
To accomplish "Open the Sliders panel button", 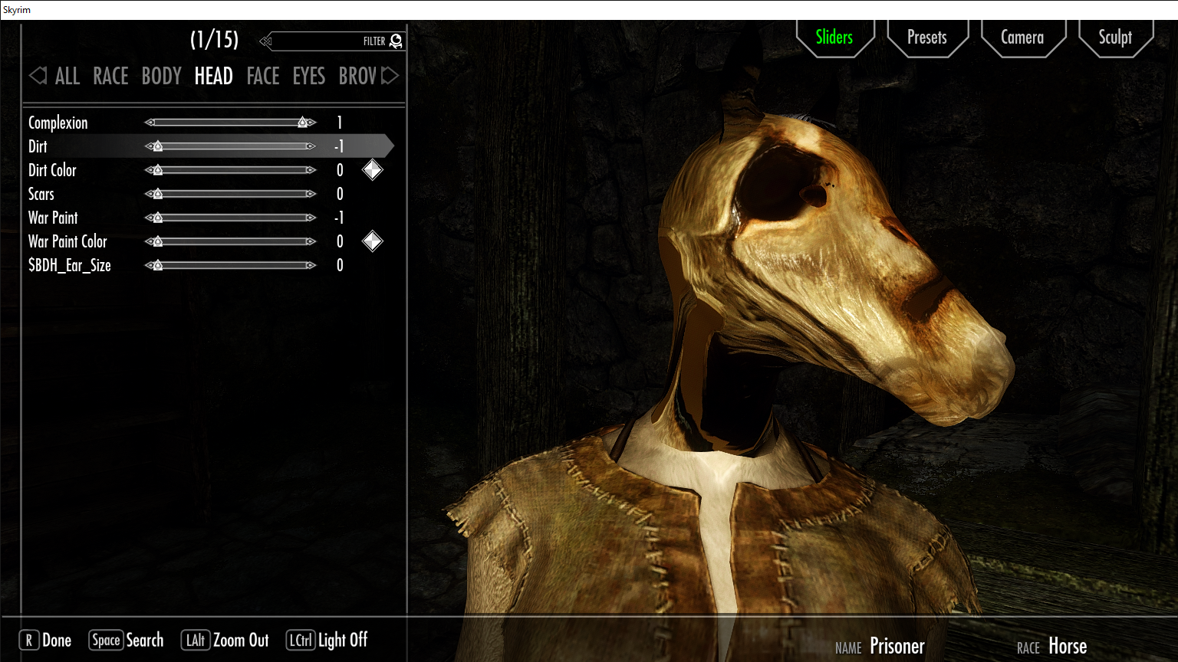I will 834,37.
